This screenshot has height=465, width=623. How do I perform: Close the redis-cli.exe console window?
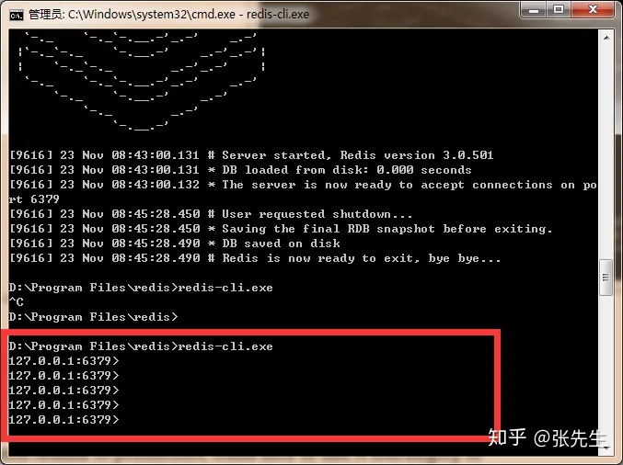[594, 12]
